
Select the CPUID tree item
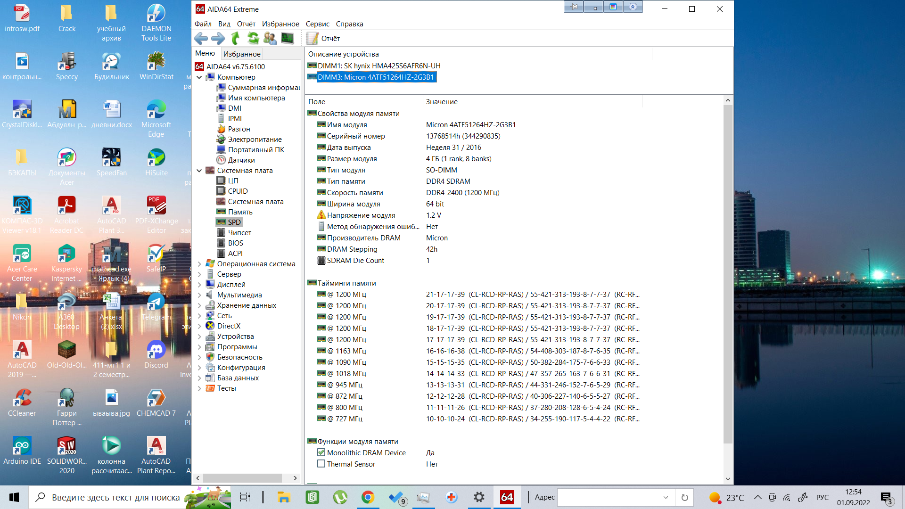pos(238,191)
